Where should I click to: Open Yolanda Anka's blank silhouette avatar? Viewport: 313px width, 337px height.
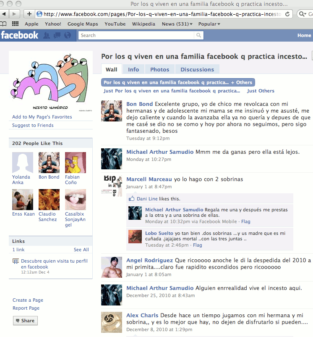[23, 163]
